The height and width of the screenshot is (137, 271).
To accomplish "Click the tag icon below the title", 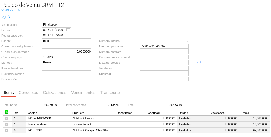I will click(4, 17).
